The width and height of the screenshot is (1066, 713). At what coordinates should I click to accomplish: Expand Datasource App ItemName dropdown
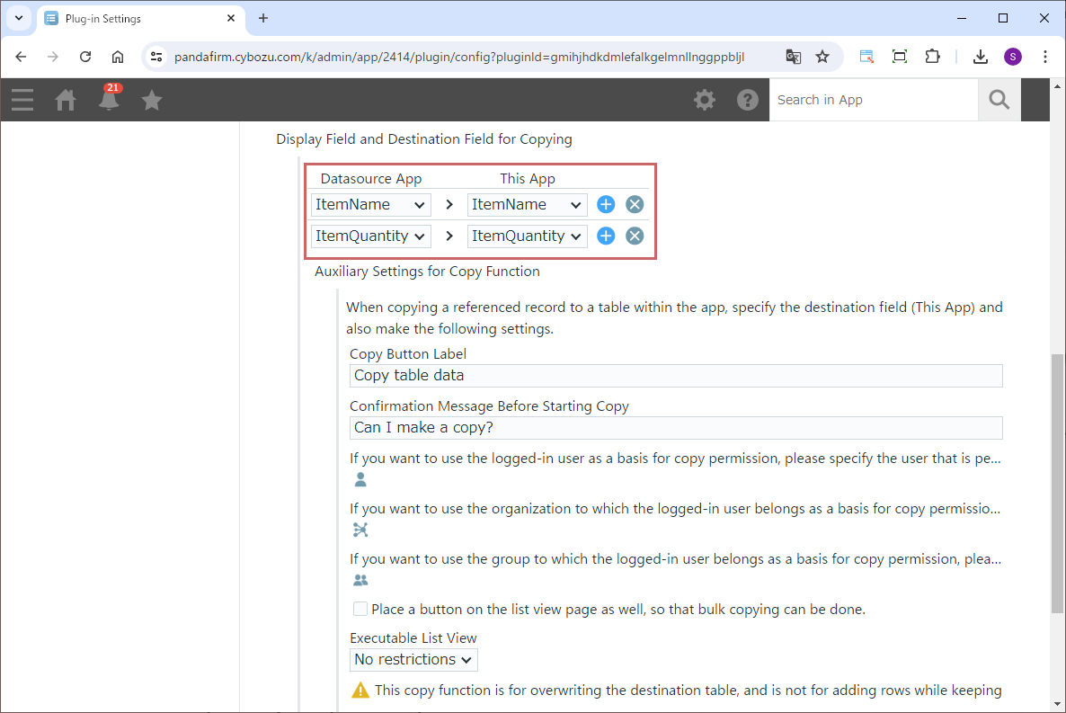(x=370, y=205)
